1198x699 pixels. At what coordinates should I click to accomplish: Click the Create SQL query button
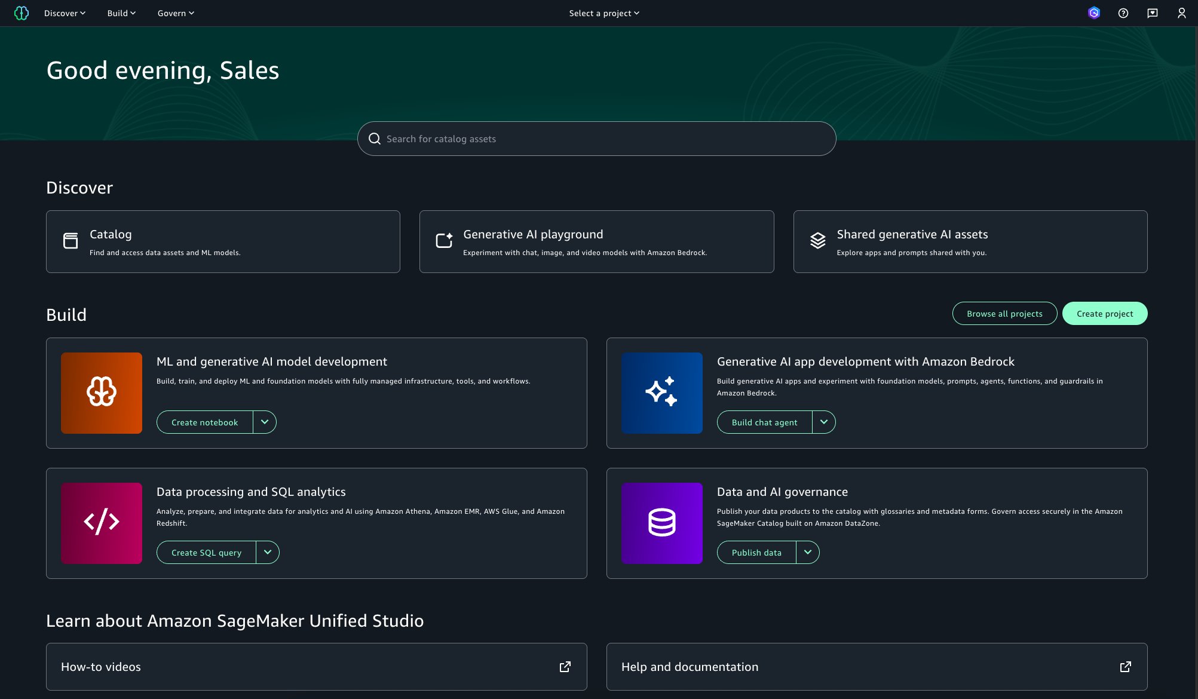206,553
